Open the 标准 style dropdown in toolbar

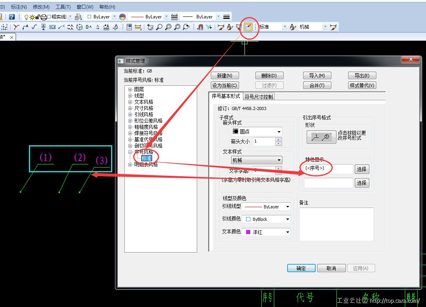285,27
